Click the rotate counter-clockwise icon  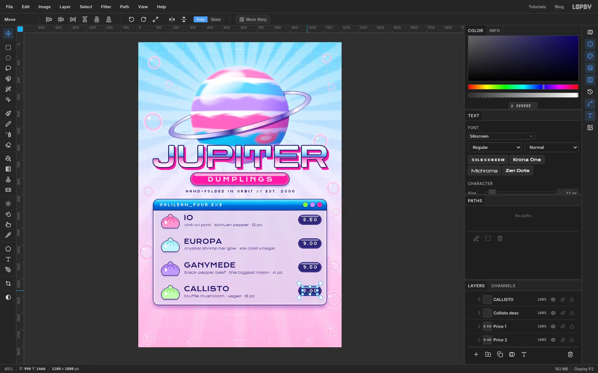tap(132, 19)
